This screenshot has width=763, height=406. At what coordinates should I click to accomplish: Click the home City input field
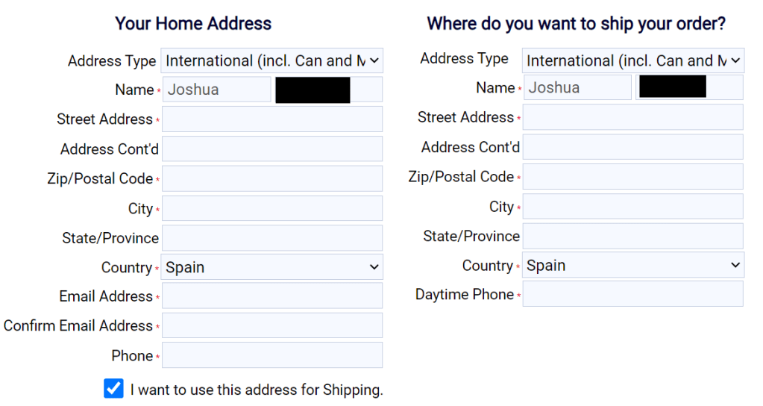pyautogui.click(x=271, y=209)
